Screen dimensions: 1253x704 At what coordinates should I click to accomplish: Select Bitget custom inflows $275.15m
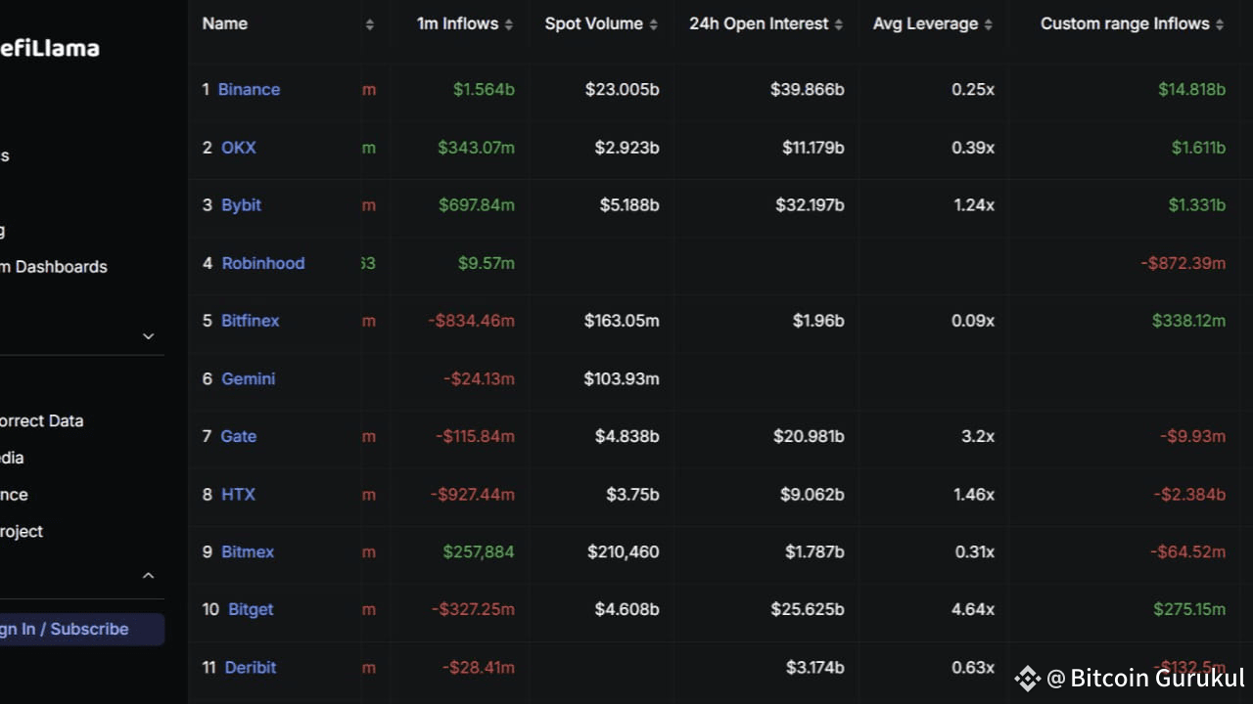[x=1189, y=609]
